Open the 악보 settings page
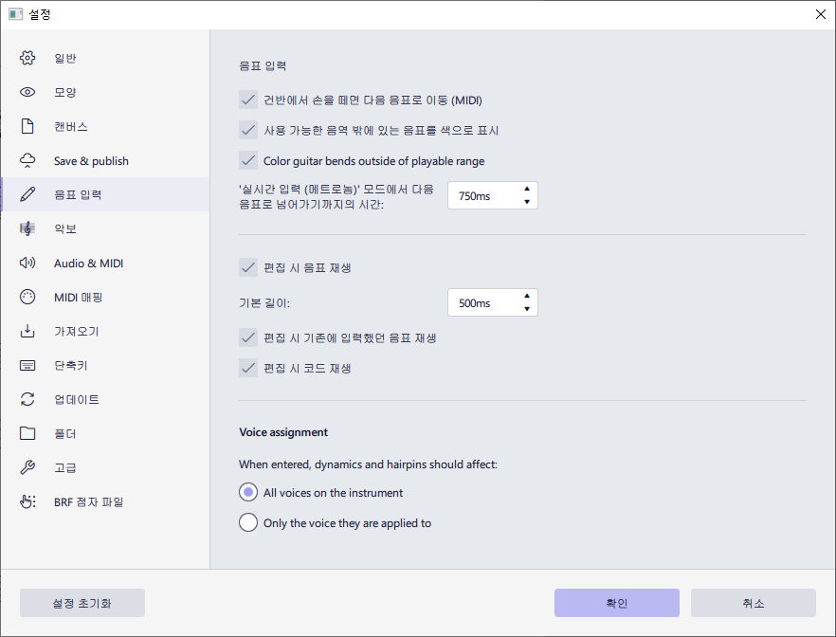Screen dimensions: 836x637 [x=105, y=228]
